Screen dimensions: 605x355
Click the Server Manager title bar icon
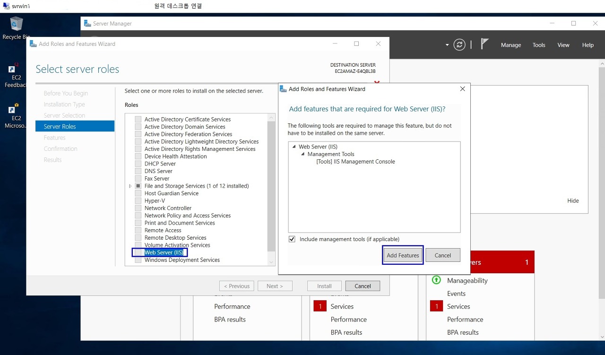87,23
